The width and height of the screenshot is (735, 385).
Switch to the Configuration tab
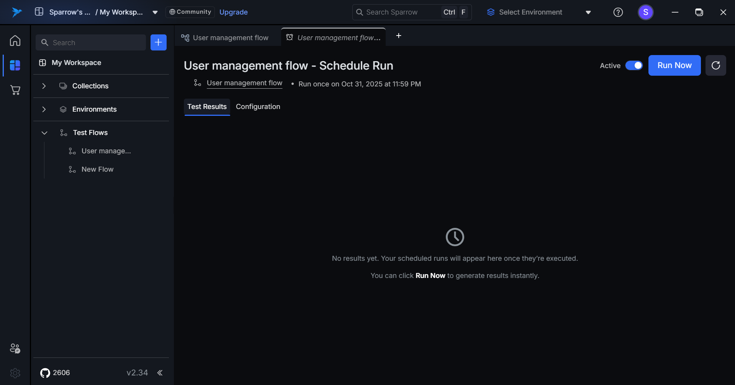[258, 107]
